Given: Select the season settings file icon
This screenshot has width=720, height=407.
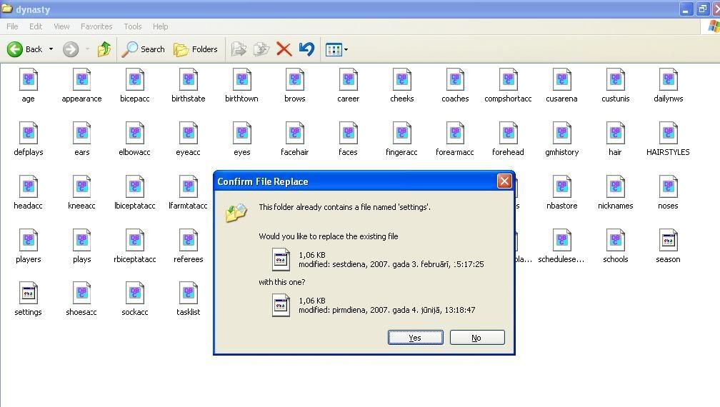Looking at the screenshot, I should pos(669,240).
